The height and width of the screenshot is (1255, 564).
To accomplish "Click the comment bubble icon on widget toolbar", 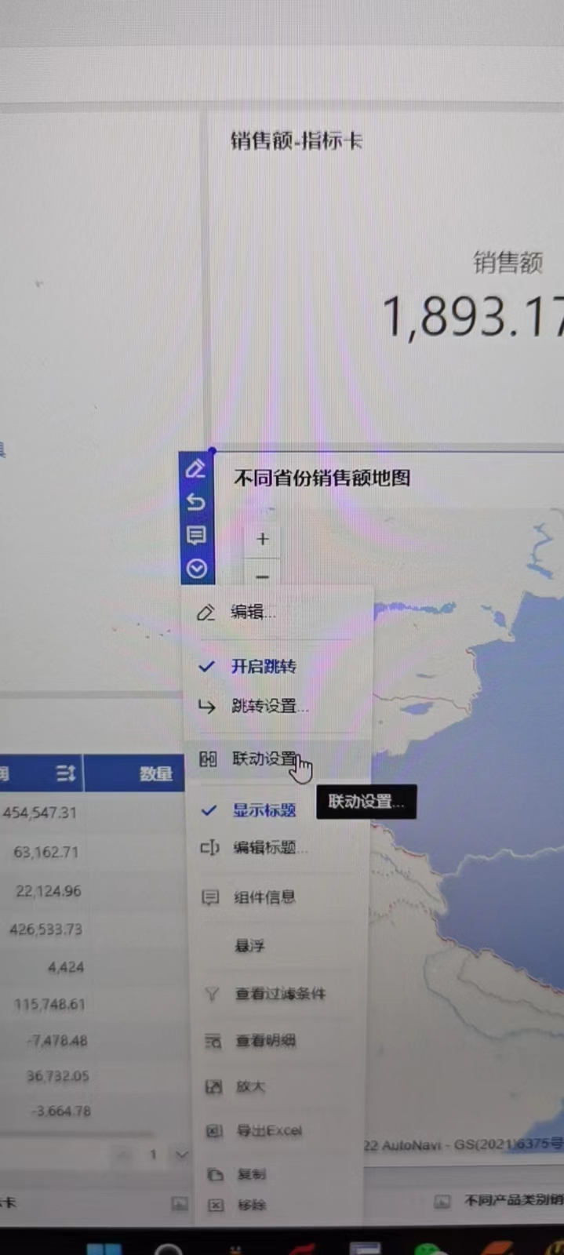I will (x=195, y=535).
